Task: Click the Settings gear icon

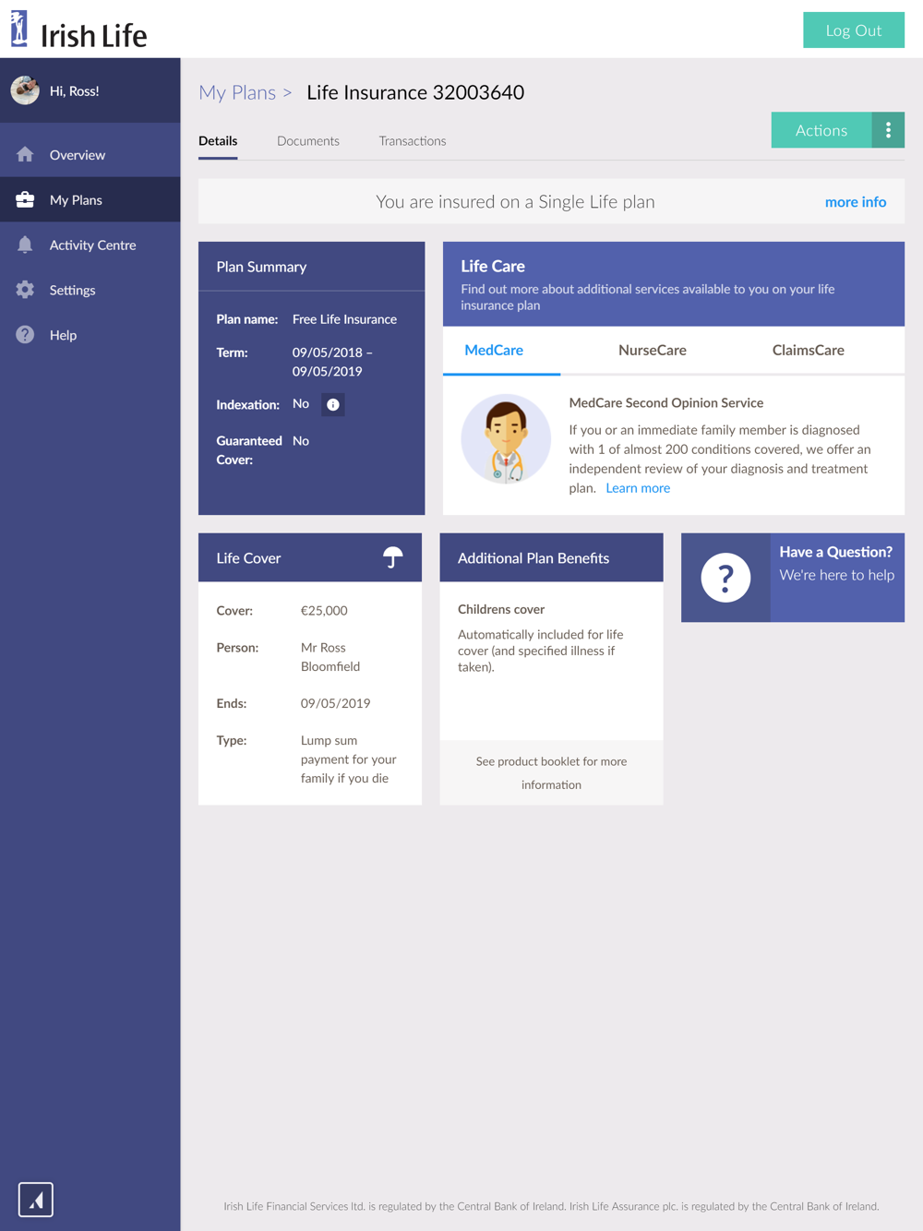Action: pos(25,290)
